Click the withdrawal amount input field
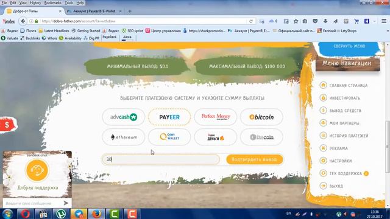 pos(161,159)
